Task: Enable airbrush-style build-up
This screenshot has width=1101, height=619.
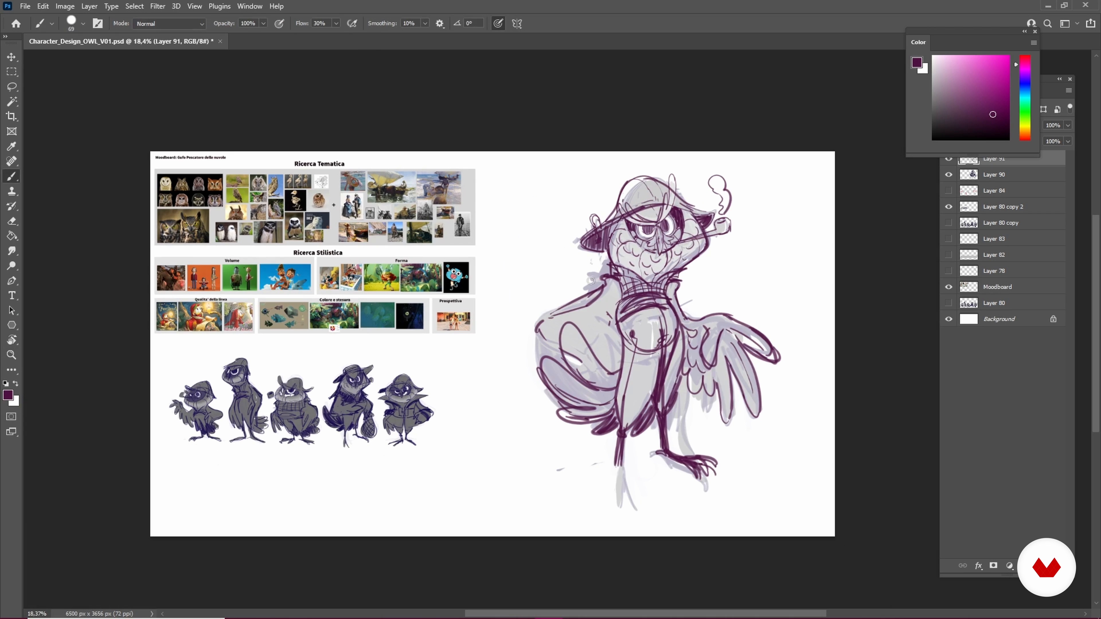Action: coord(352,23)
